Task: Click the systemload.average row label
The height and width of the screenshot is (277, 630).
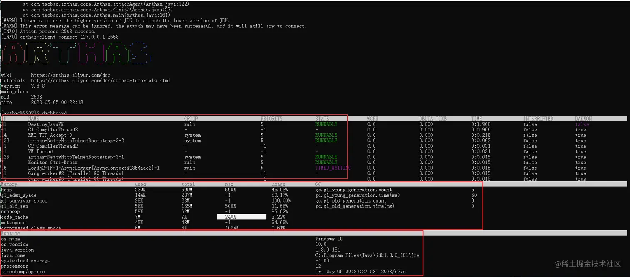Action: [25, 260]
